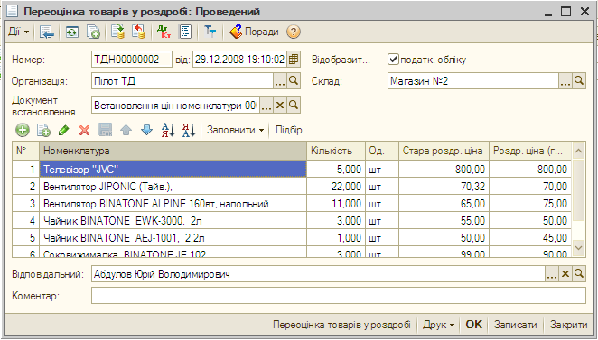Open the Дії actions menu
This screenshot has height=340, width=598.
[x=18, y=32]
